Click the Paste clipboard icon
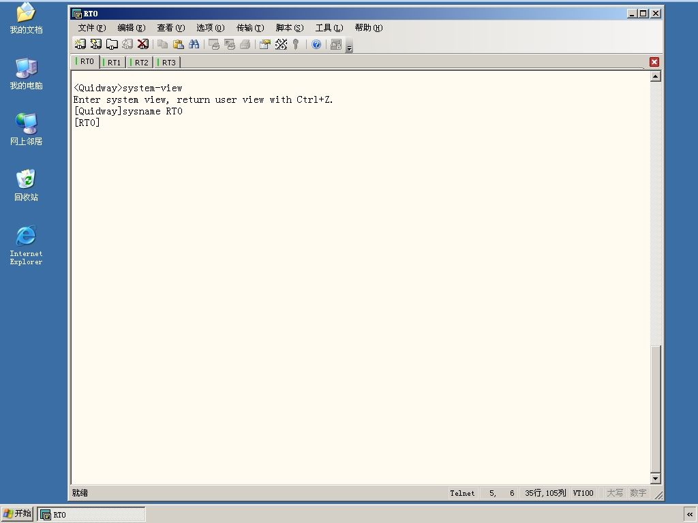This screenshot has height=523, width=698. point(178,44)
